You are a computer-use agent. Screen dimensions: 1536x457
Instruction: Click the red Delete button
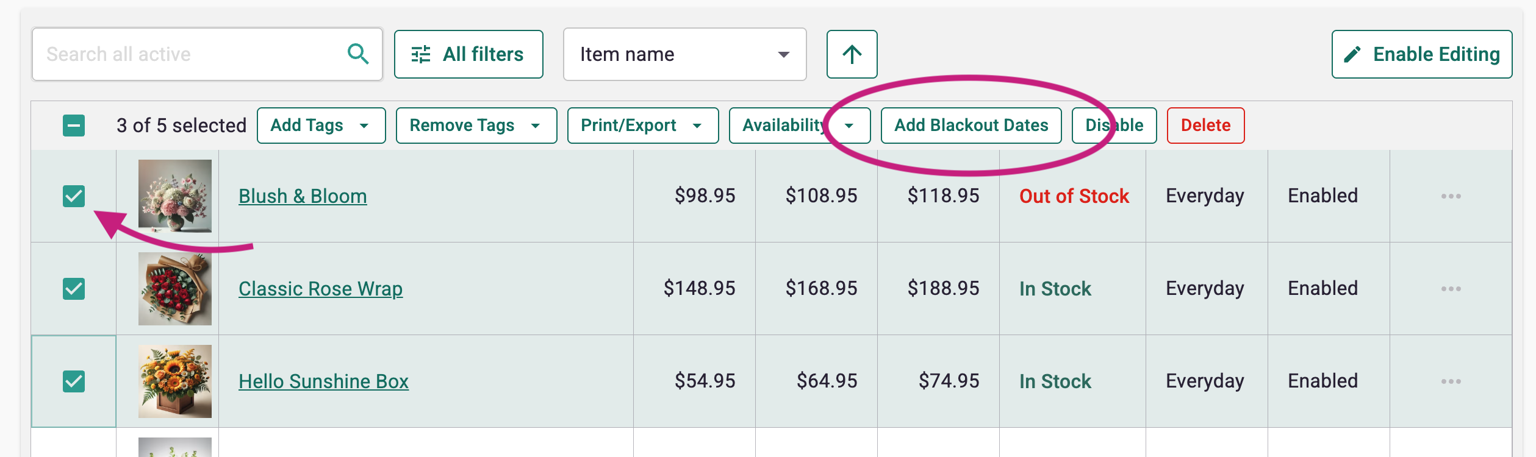pos(1205,126)
